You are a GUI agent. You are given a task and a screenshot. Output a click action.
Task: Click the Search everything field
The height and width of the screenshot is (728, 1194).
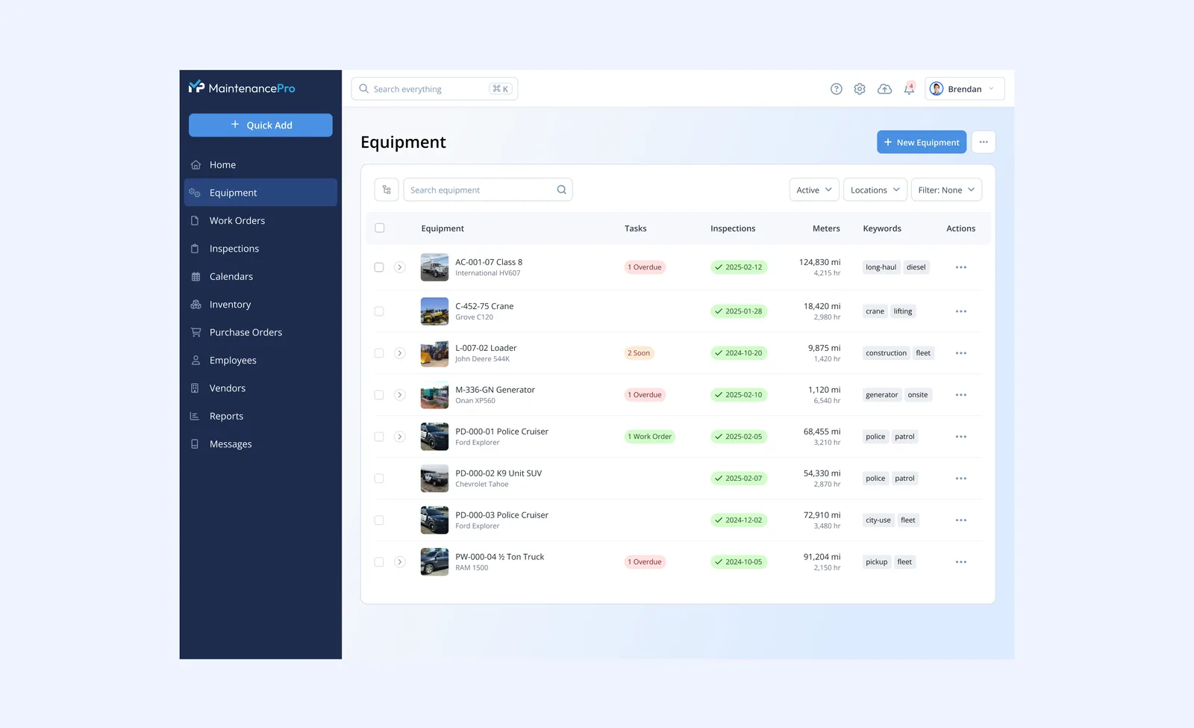click(434, 89)
